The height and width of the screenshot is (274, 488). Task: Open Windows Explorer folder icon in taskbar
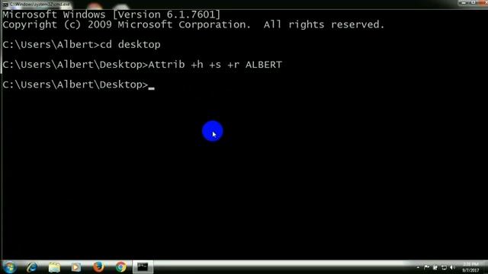[54, 267]
